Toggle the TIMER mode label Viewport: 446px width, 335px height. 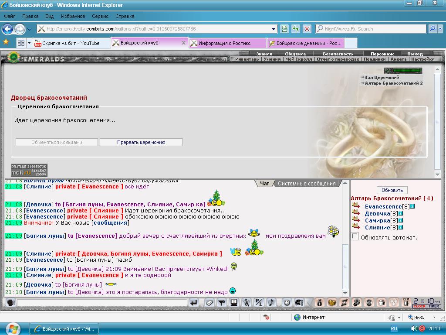pyautogui.click(x=434, y=306)
